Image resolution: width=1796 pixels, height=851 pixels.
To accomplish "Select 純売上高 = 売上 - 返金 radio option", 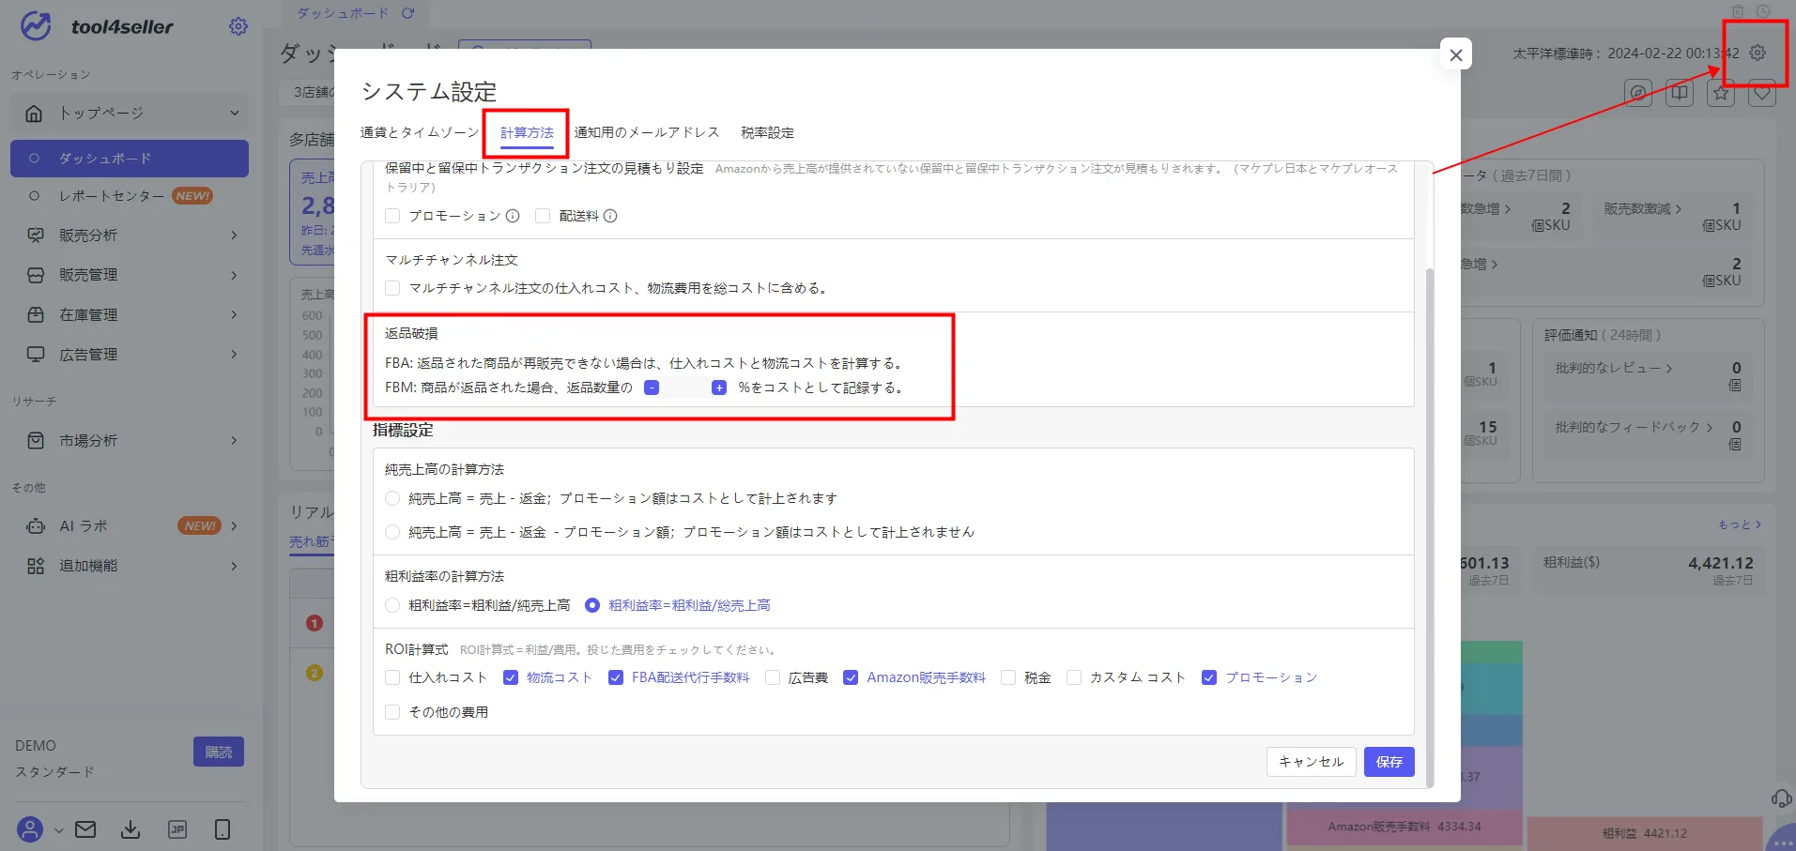I will click(392, 498).
